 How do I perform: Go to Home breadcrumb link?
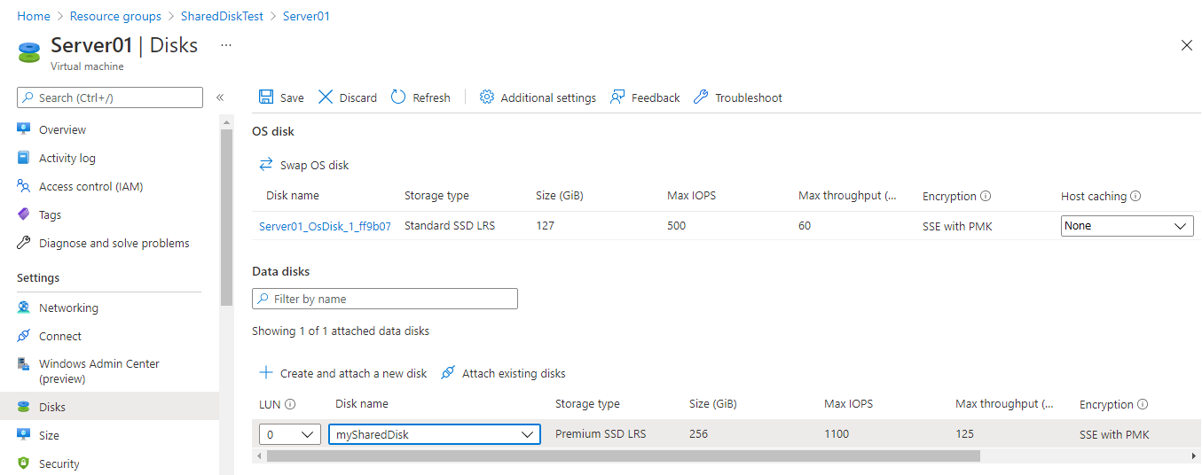tap(34, 16)
